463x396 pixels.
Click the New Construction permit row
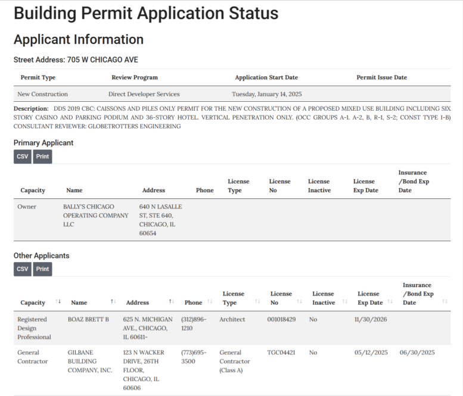43,94
